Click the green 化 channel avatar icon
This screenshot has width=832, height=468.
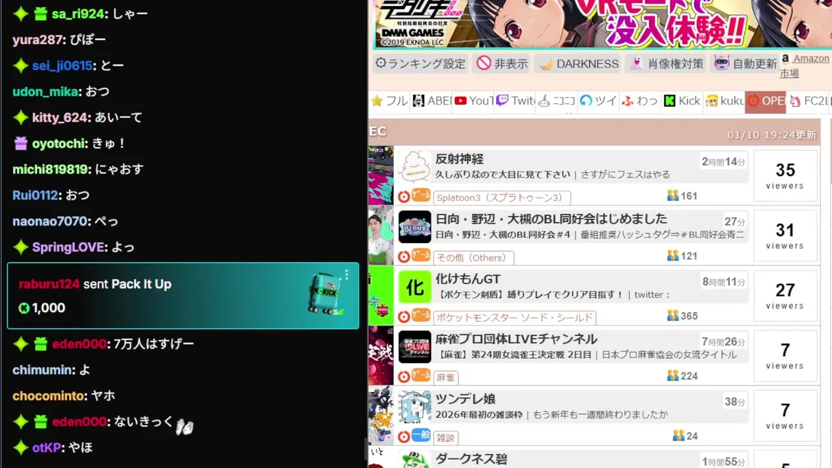pos(415,287)
